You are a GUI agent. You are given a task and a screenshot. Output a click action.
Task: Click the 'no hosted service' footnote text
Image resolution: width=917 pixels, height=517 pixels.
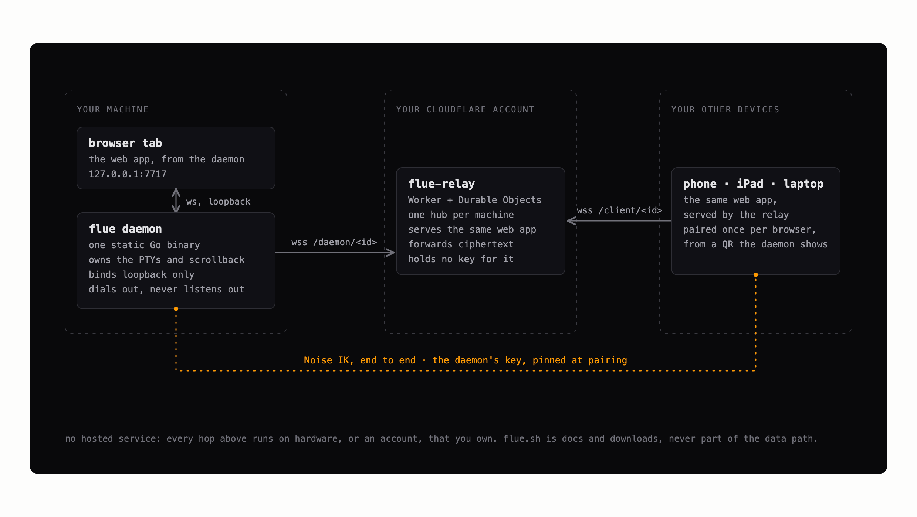click(x=441, y=439)
